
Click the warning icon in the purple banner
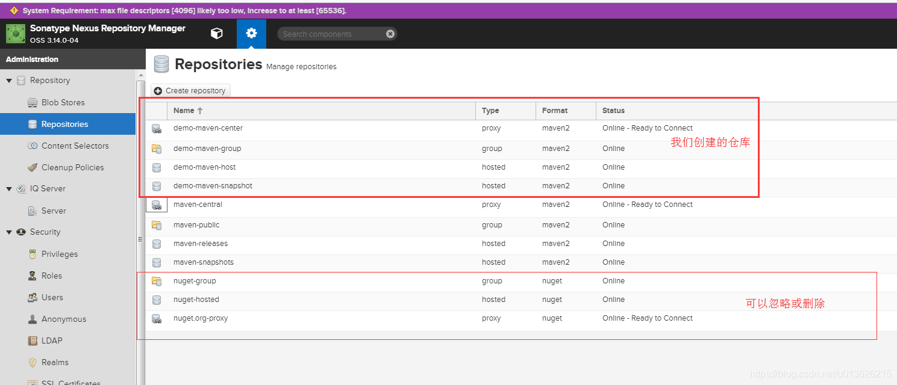14,11
